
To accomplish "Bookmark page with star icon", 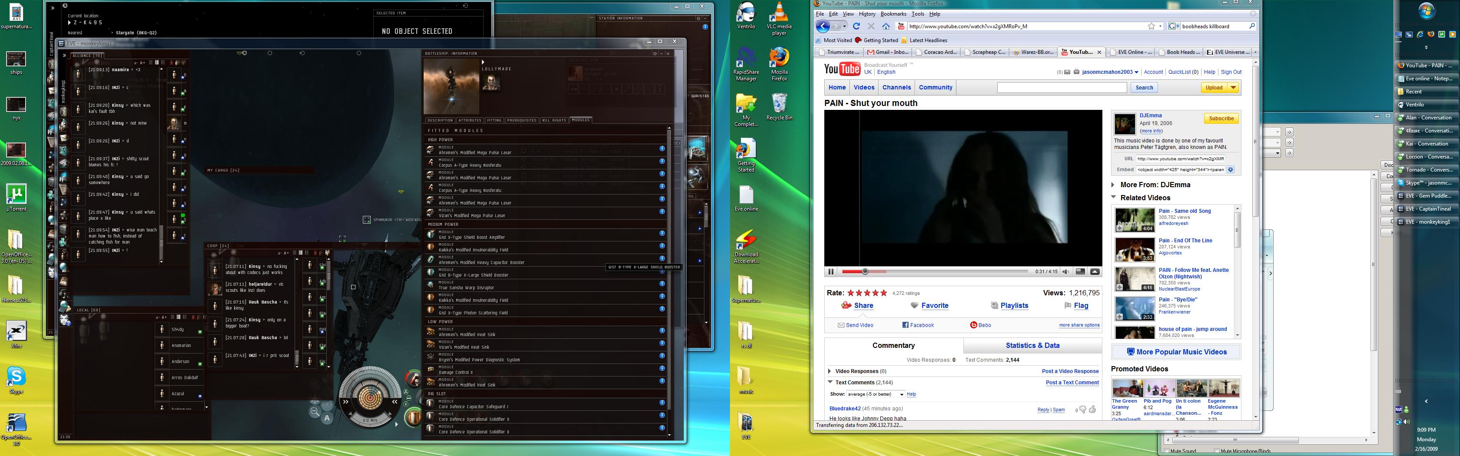I will [x=1151, y=26].
